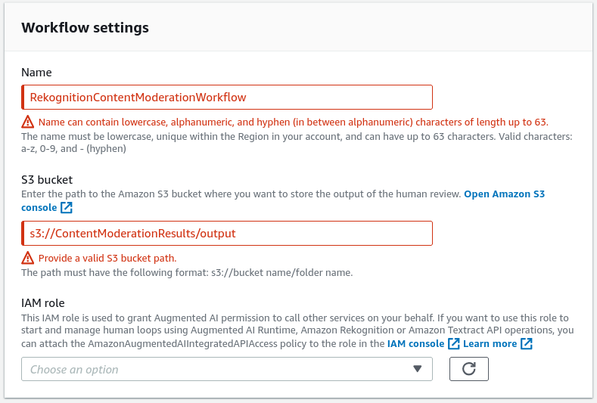The width and height of the screenshot is (597, 403).
Task: Click the external link icon after 'IAM console'
Action: [454, 343]
